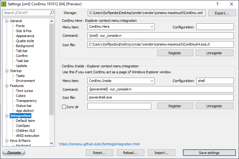This screenshot has height=159, width=239.
Task: Open App distinct settings page
Action: click(25, 111)
